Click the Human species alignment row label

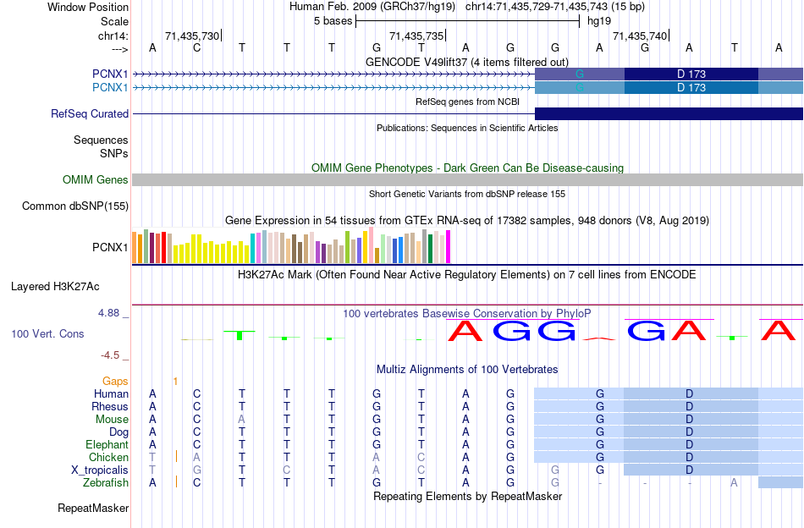(111, 393)
